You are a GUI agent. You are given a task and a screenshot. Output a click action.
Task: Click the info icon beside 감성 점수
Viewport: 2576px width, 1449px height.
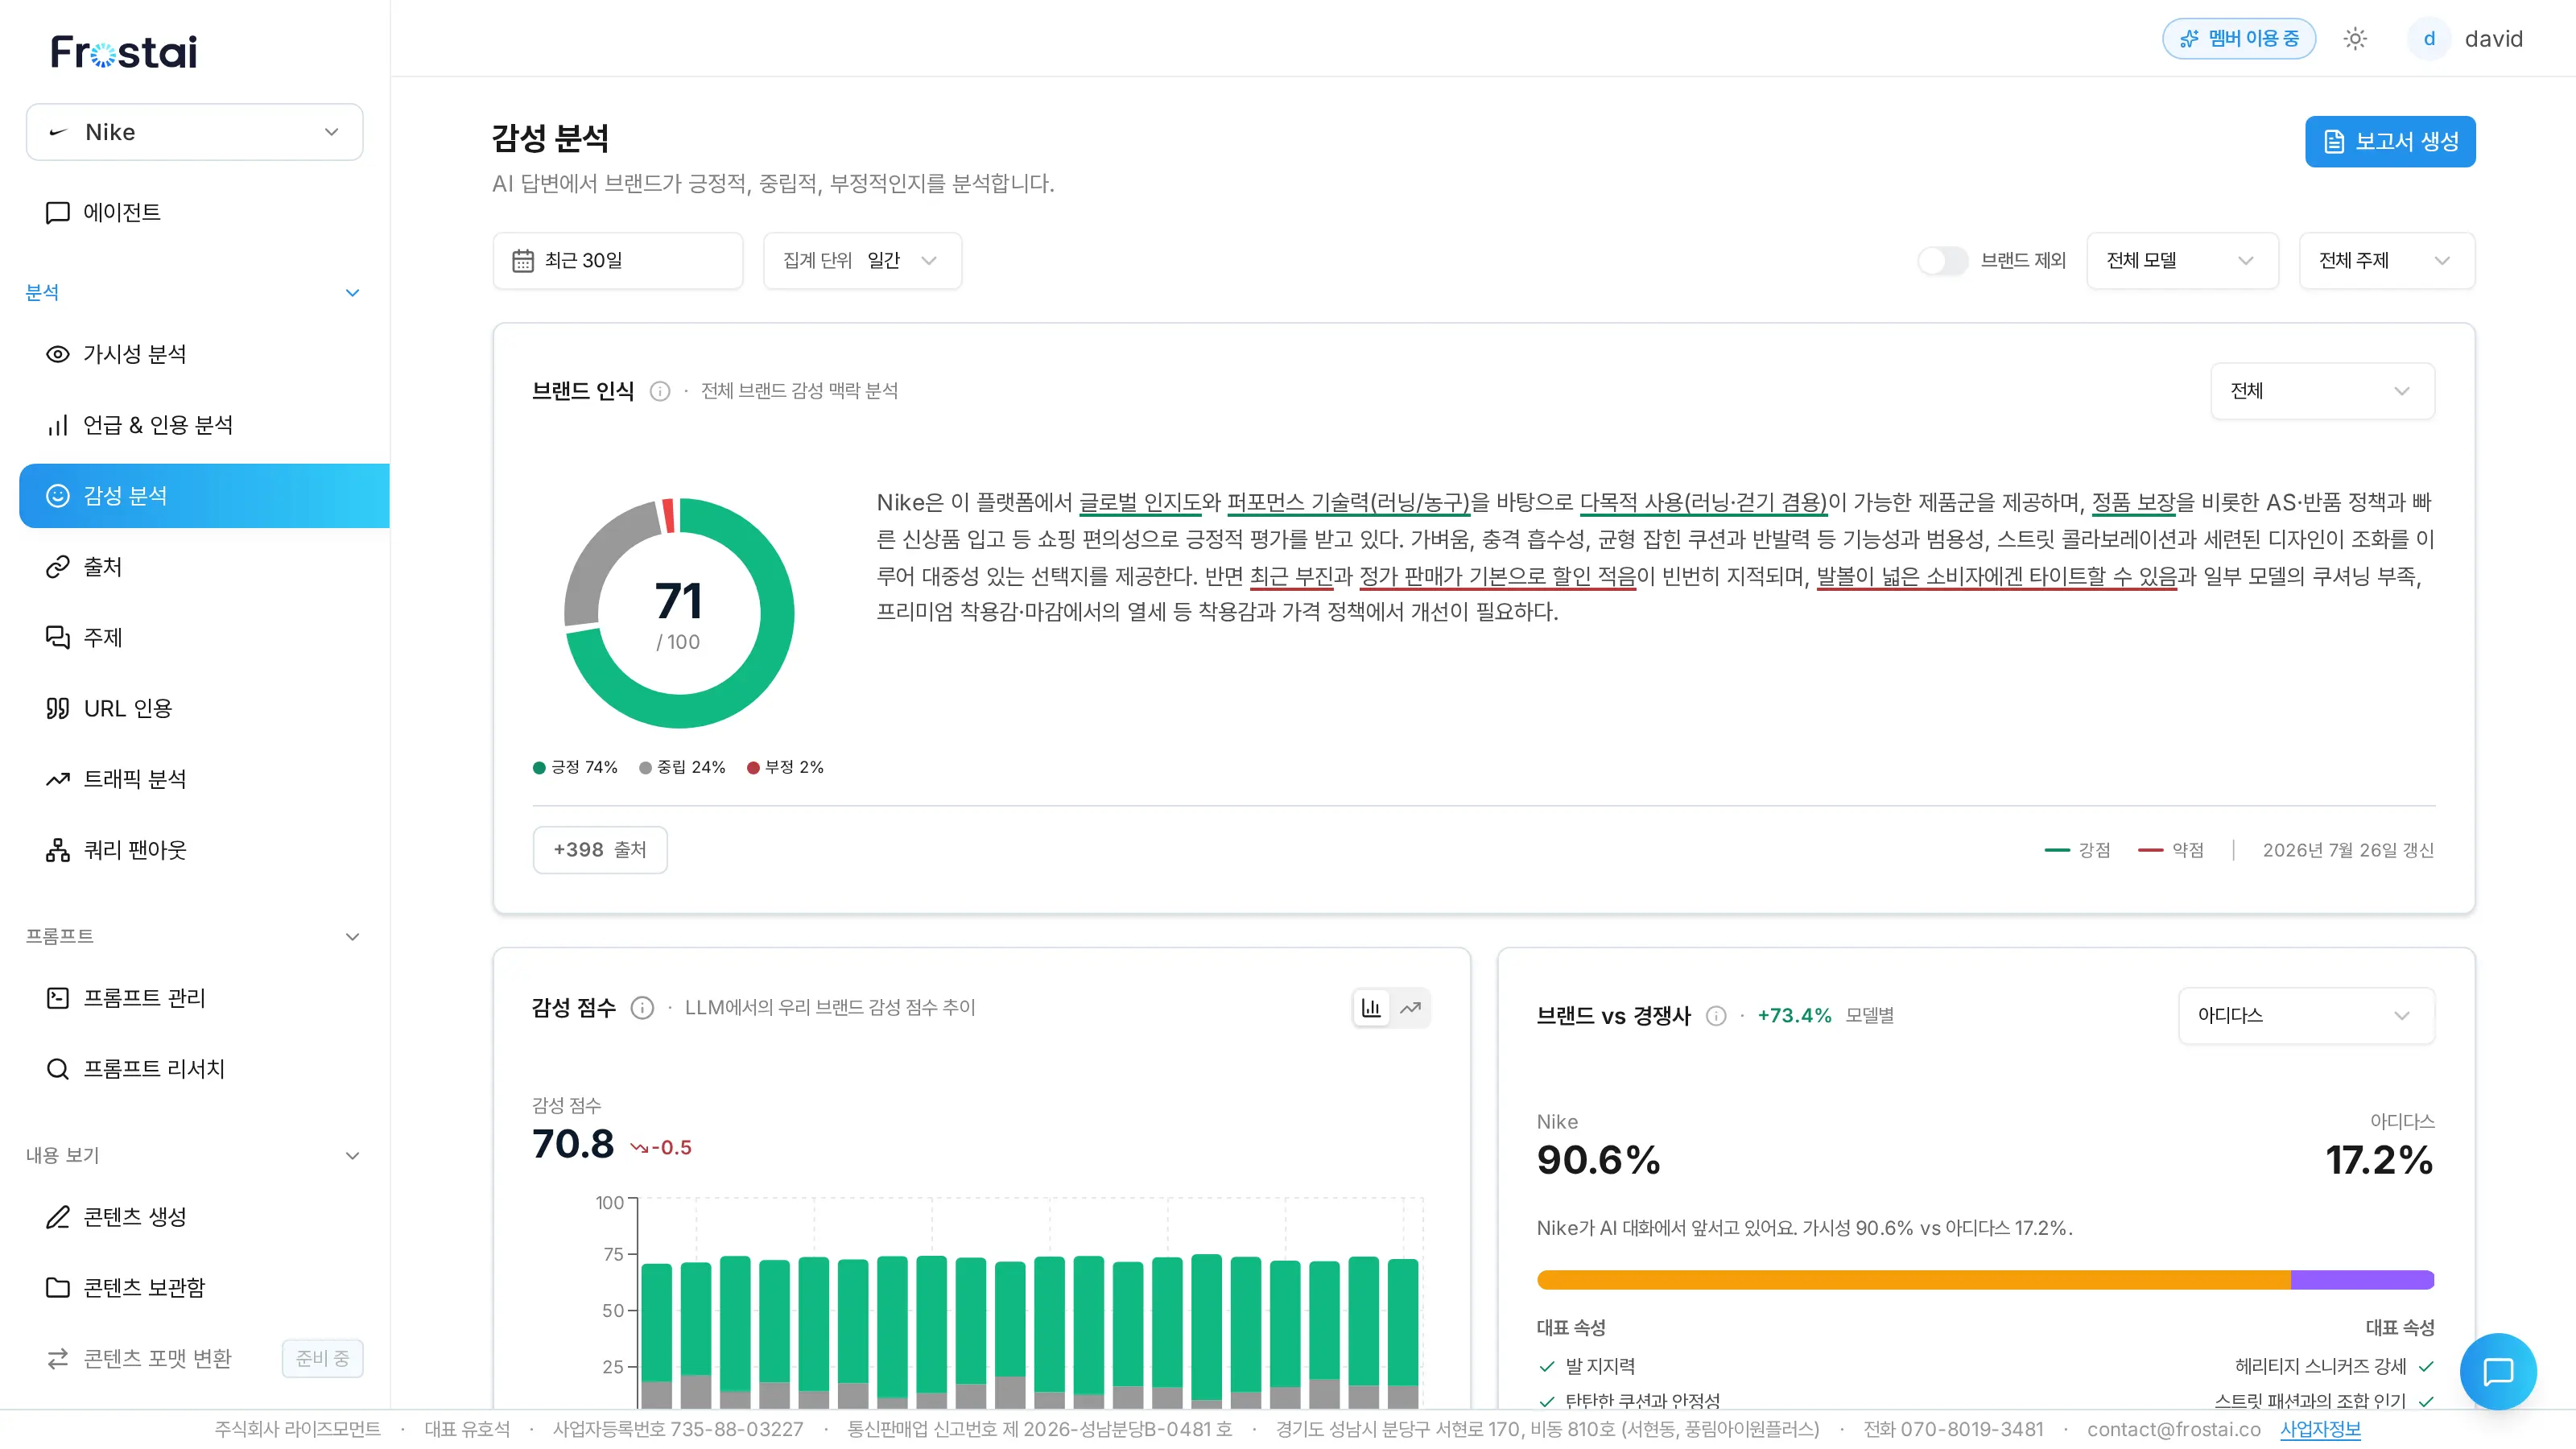pyautogui.click(x=642, y=1008)
